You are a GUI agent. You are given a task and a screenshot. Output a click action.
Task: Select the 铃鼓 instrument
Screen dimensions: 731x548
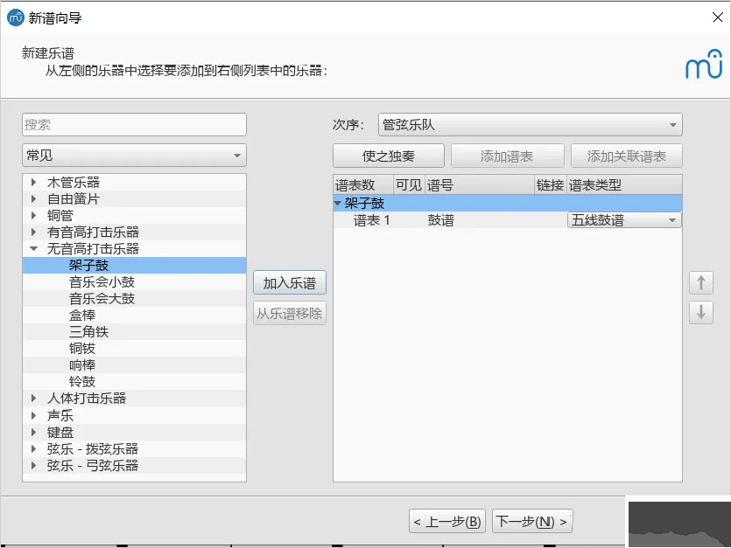83,381
